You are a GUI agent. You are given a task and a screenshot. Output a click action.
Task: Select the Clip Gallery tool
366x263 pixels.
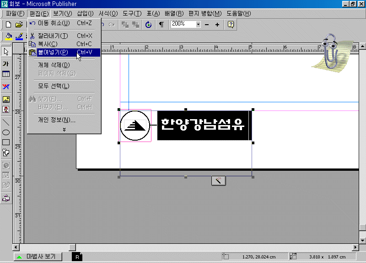click(6, 110)
